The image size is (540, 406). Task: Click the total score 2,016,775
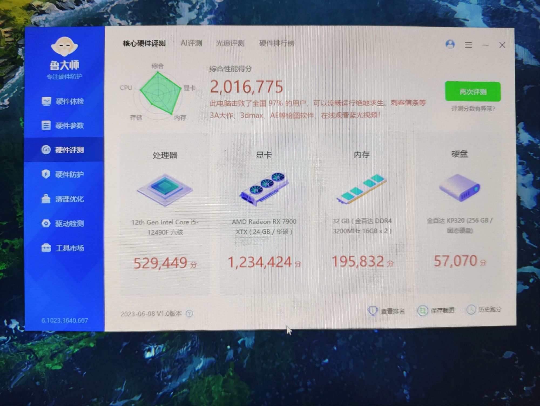pyautogui.click(x=247, y=87)
